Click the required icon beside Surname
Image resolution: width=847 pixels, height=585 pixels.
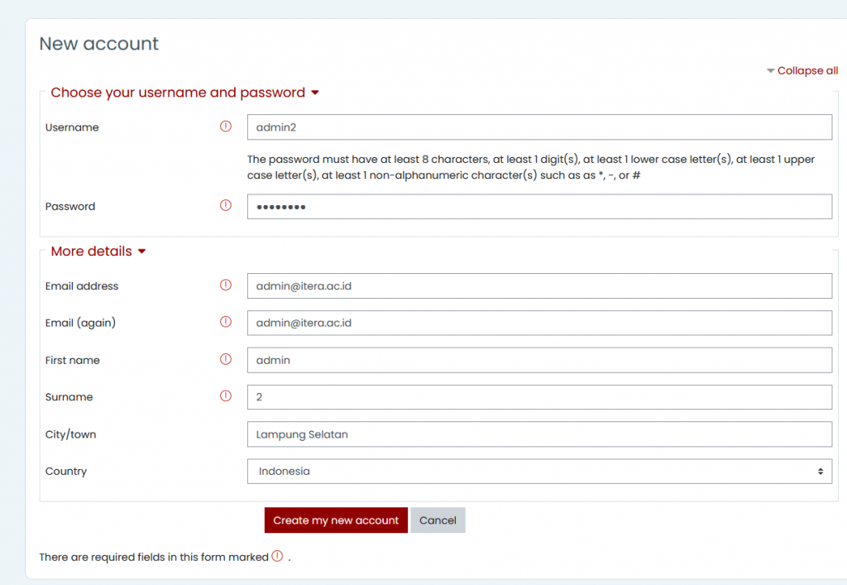point(226,396)
